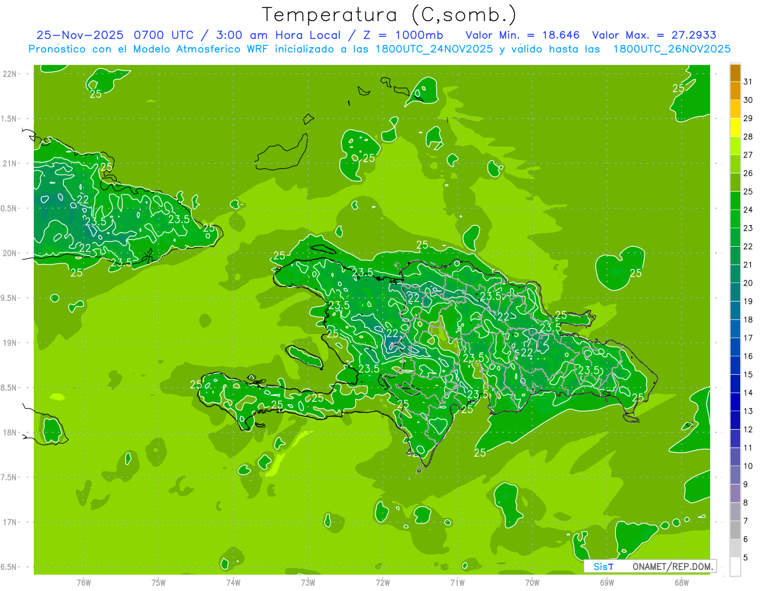Select the "Z = 1000mb" level text
This screenshot has height=591, width=765.
click(x=404, y=35)
